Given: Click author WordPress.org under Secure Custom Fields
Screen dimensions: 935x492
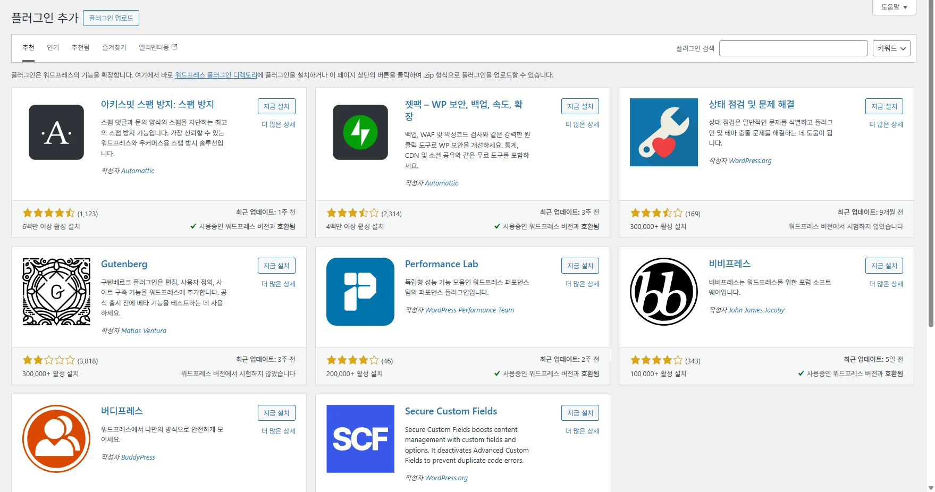Looking at the screenshot, I should coord(446,478).
